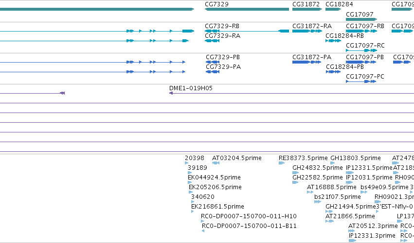This screenshot has width=414, height=243.
Task: Select transcript label CG17097-RB
Action: coord(365,26)
